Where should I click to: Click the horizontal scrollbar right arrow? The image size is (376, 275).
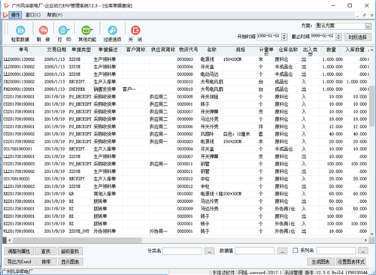(365, 240)
